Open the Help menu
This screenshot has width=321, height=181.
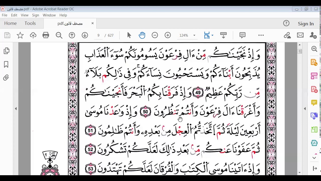63,15
